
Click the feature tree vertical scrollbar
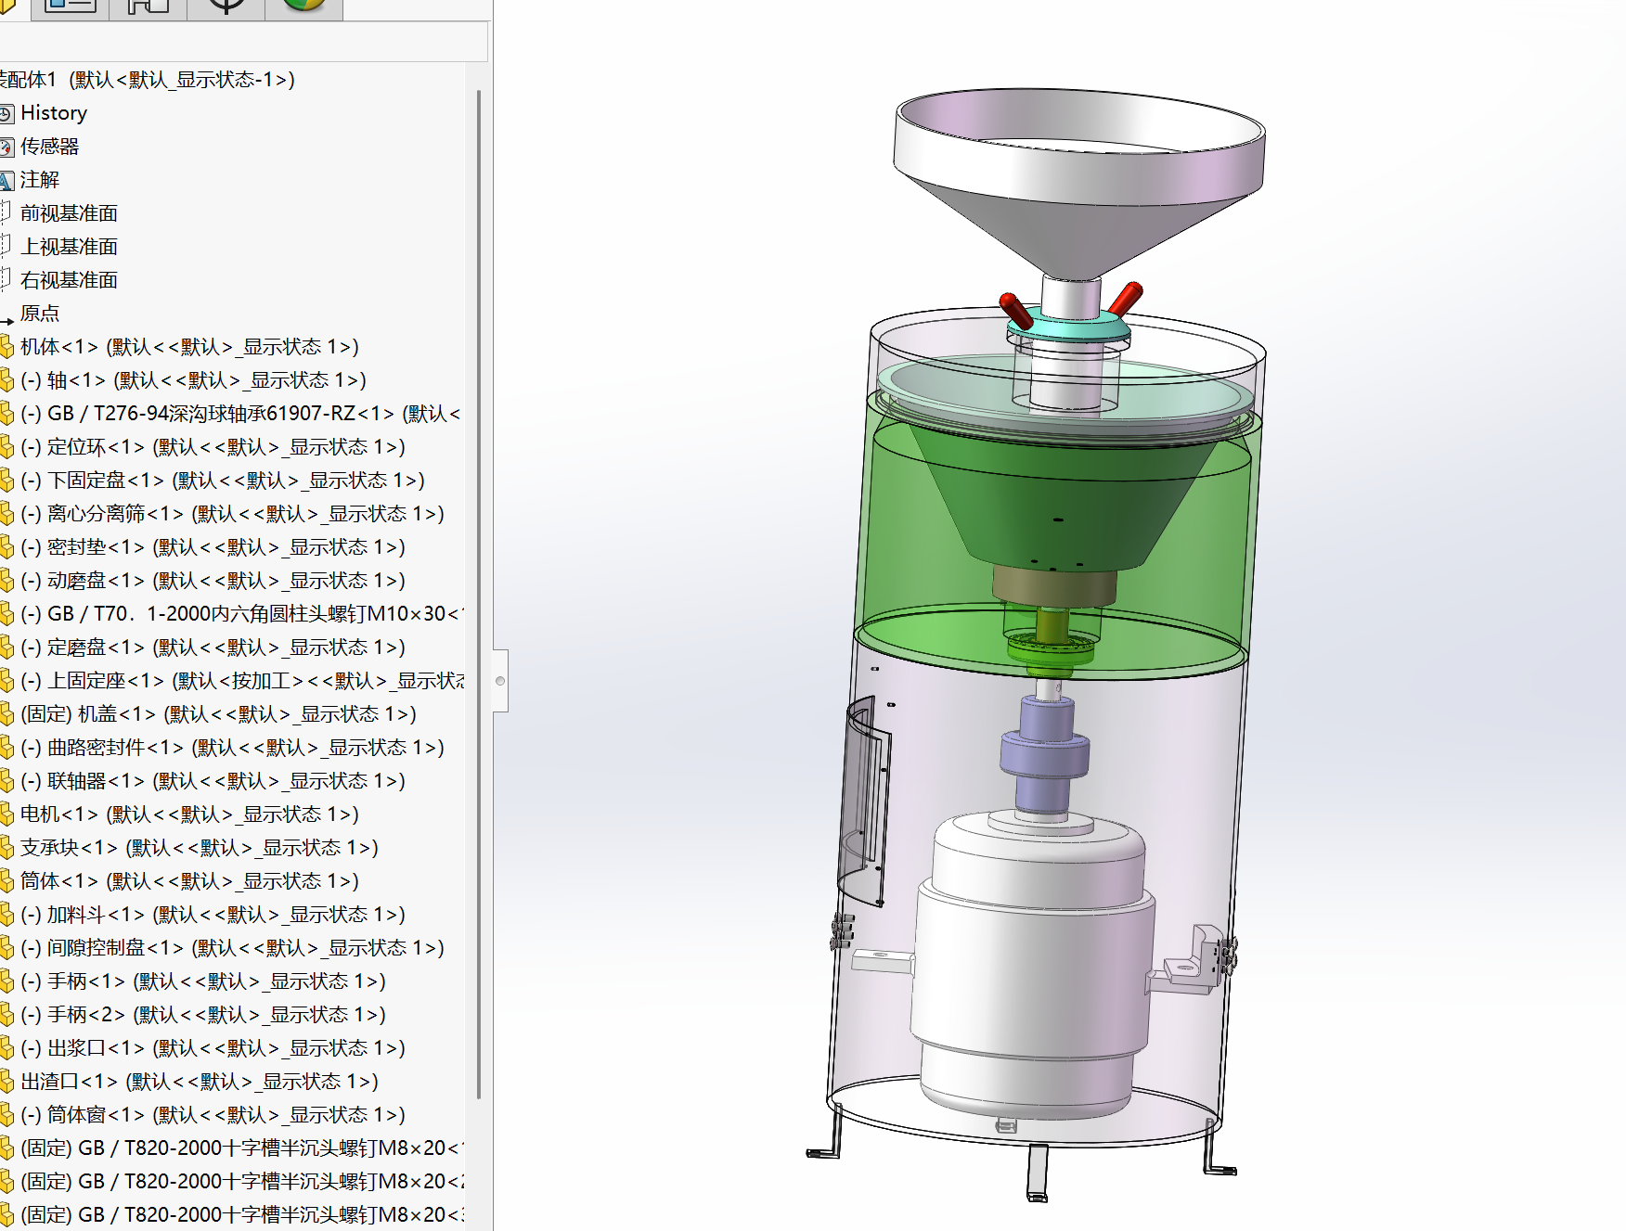(479, 594)
